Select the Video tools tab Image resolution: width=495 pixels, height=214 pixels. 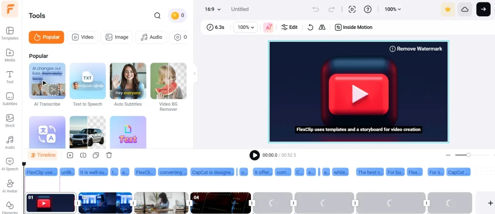point(82,37)
